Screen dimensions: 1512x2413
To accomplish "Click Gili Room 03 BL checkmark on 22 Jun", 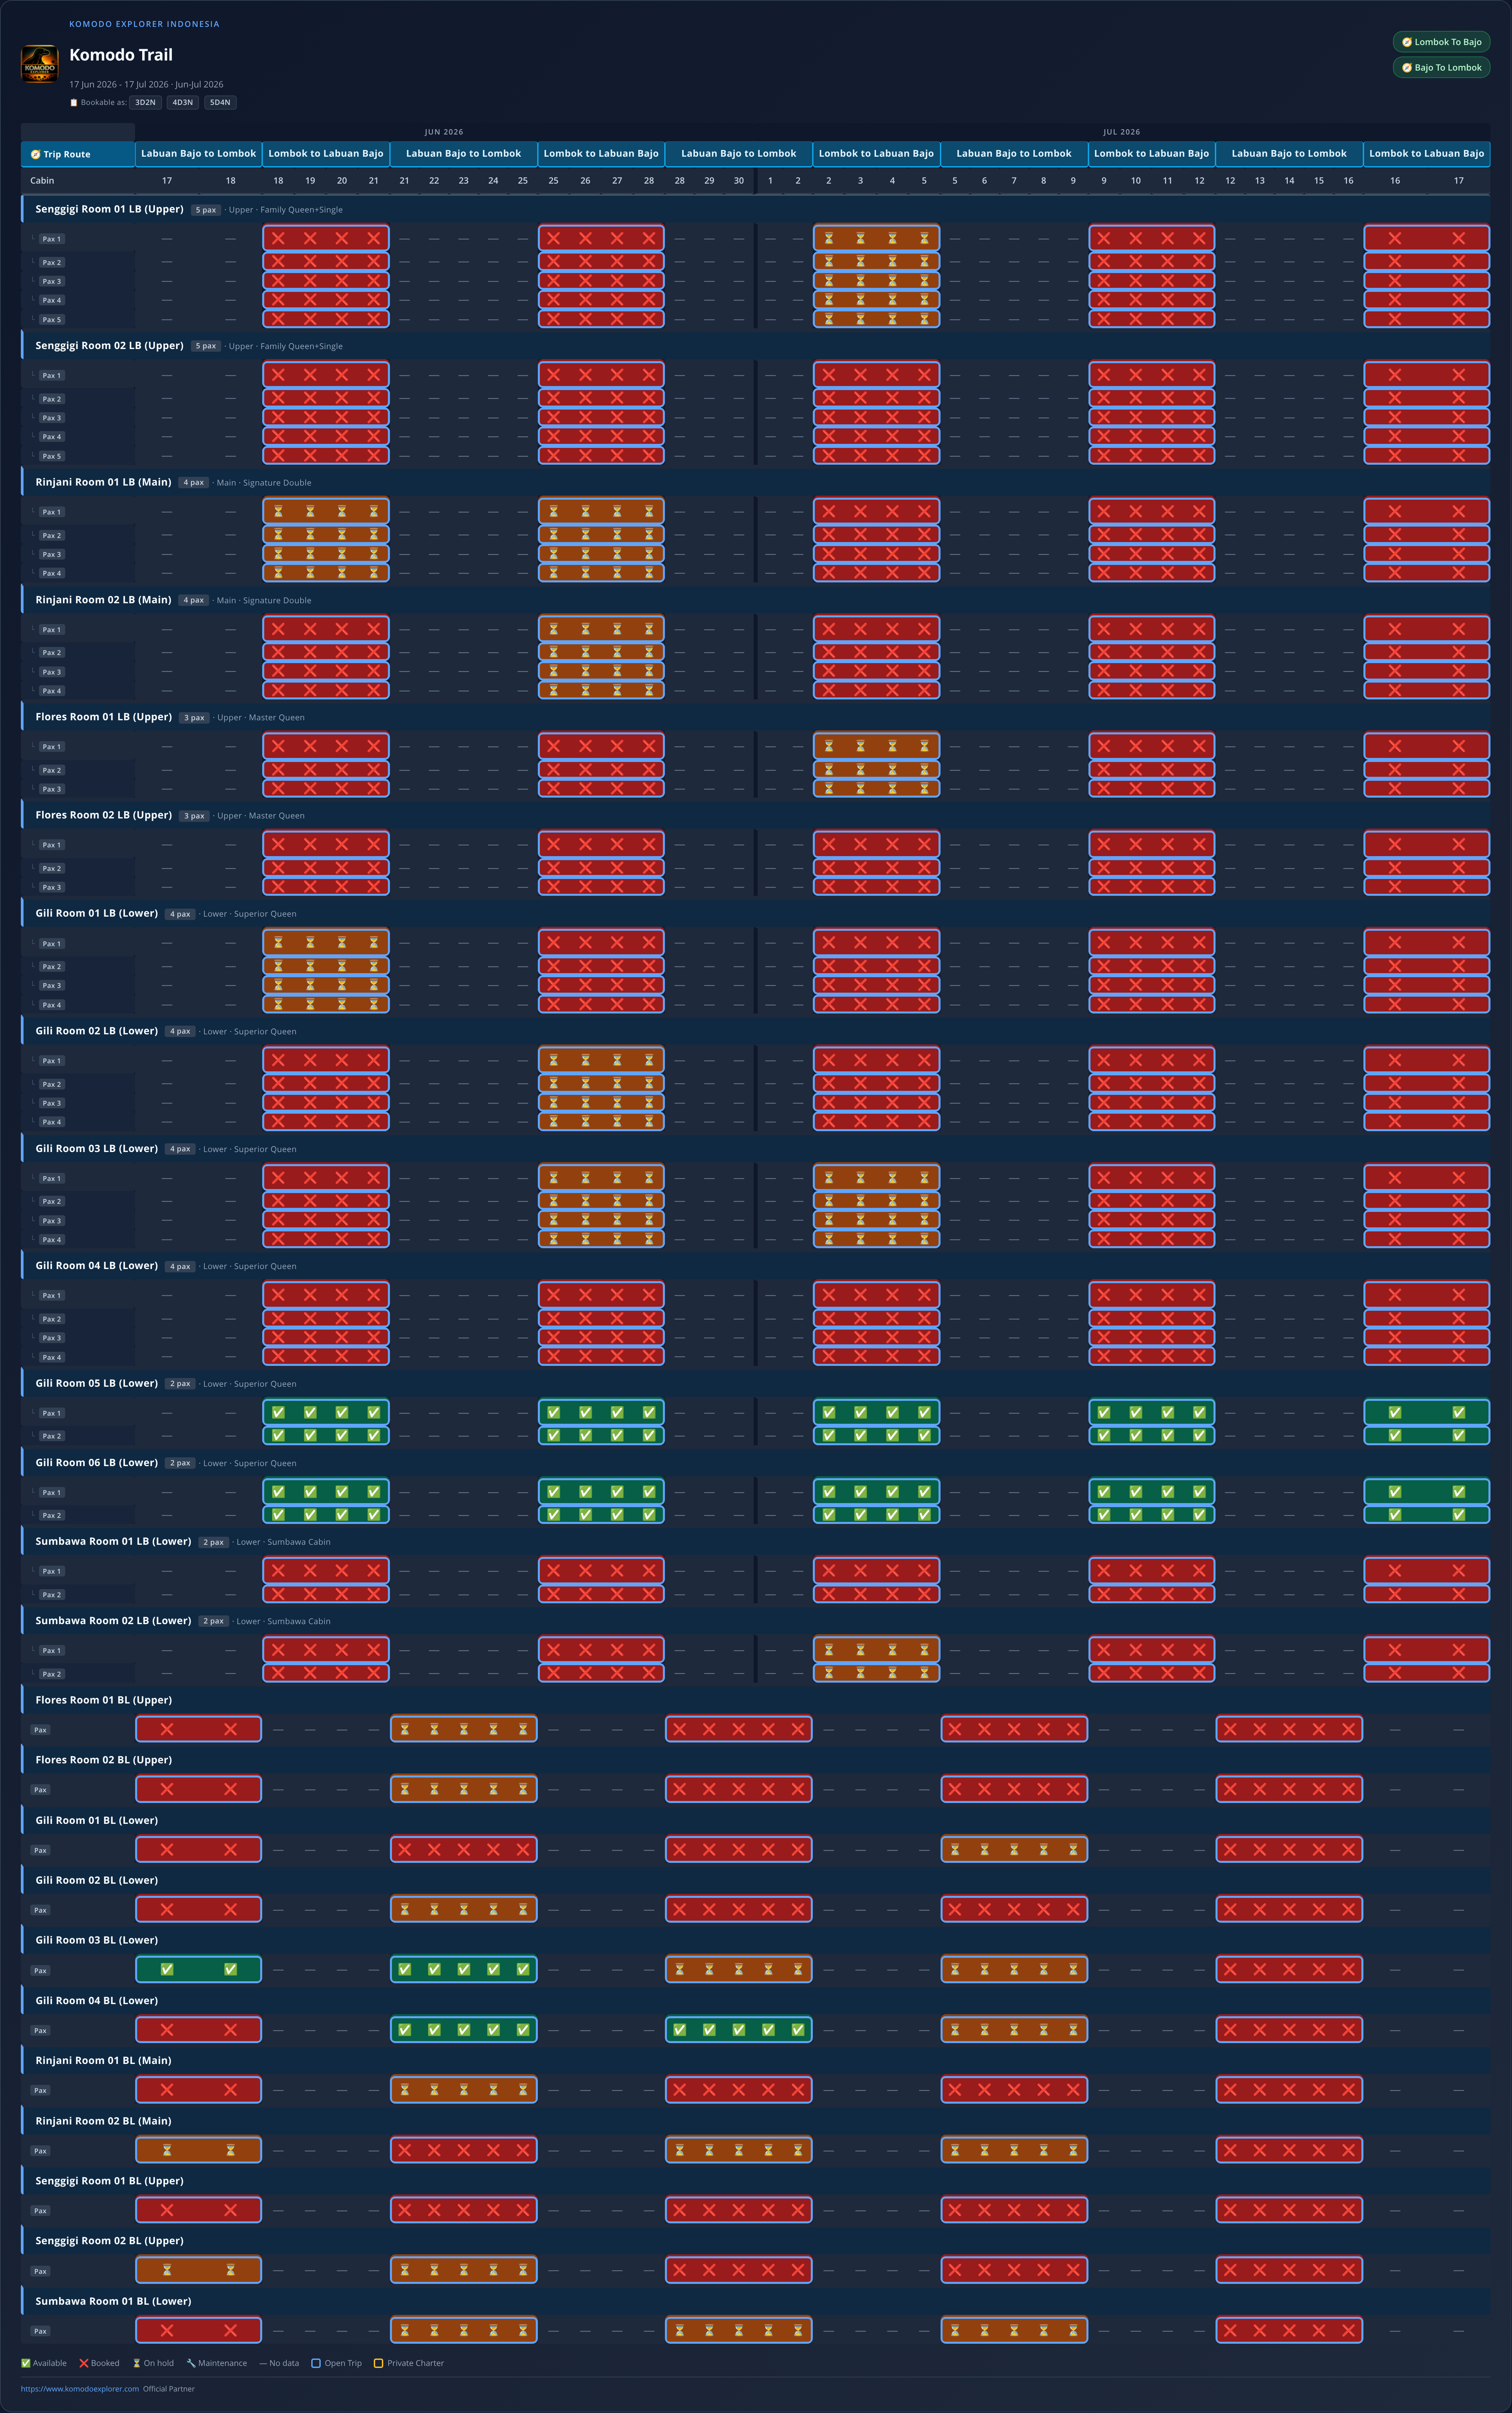I will 434,1969.
